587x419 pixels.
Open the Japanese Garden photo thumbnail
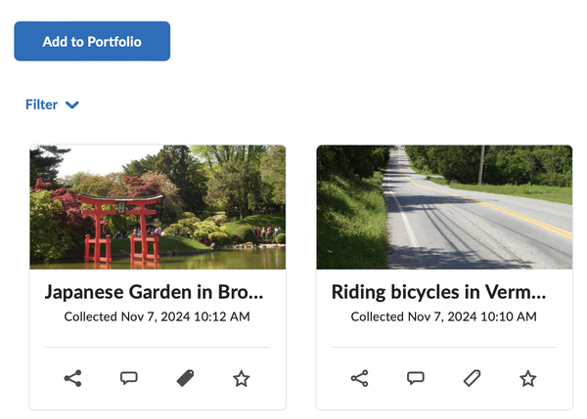[158, 207]
